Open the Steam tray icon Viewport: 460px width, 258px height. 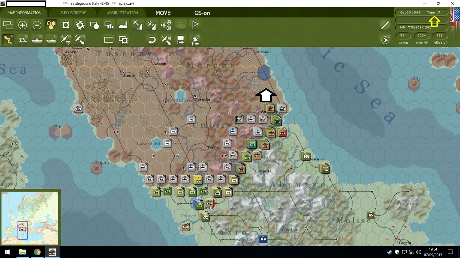(x=390, y=252)
